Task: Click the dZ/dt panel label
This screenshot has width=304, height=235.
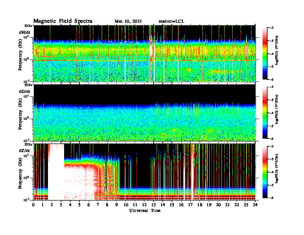Action: (25, 151)
